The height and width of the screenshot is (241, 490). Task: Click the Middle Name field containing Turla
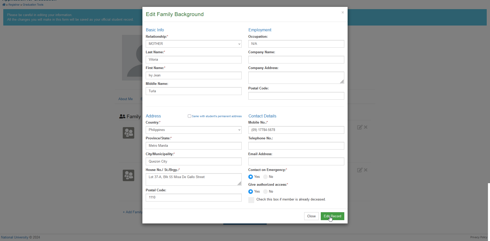[194, 91]
